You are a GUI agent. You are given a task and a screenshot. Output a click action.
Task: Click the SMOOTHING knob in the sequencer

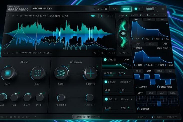coord(158,87)
